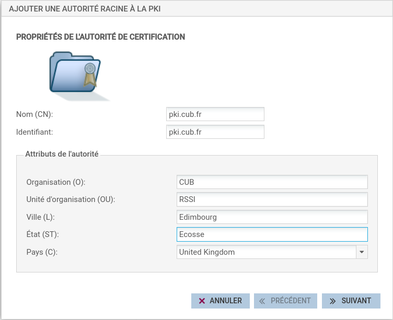393x320 pixels.
Task: Focus the Nom (CN) text field
Action: [x=215, y=114]
